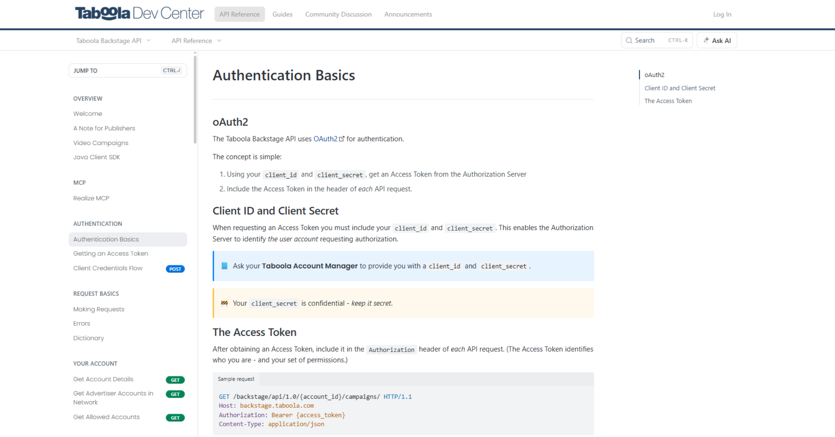Click the 'Authorization: Bearer {access_token}' code line
Screen dimensions: 835x437
tap(282, 415)
